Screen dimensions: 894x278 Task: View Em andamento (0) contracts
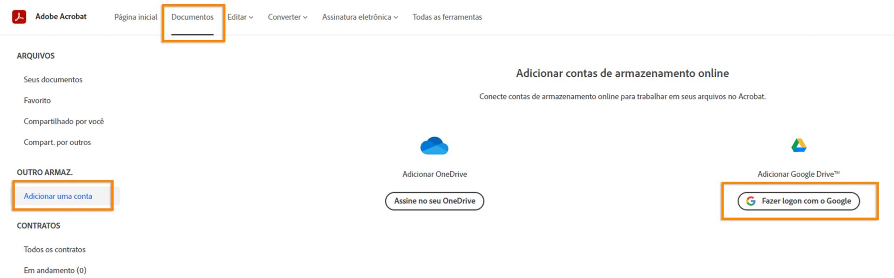55,271
